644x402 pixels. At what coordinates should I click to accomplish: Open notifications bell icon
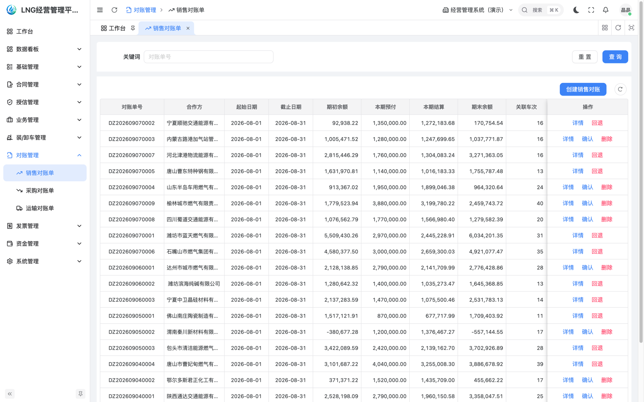coord(605,10)
